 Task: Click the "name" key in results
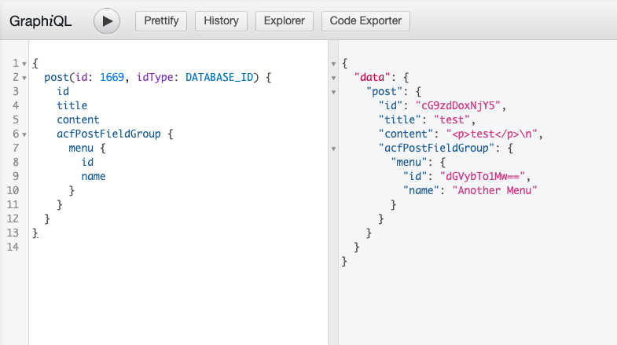pos(421,190)
